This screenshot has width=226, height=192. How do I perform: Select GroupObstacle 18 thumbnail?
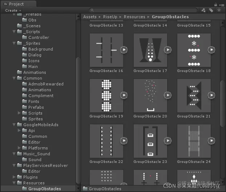tap(194, 50)
